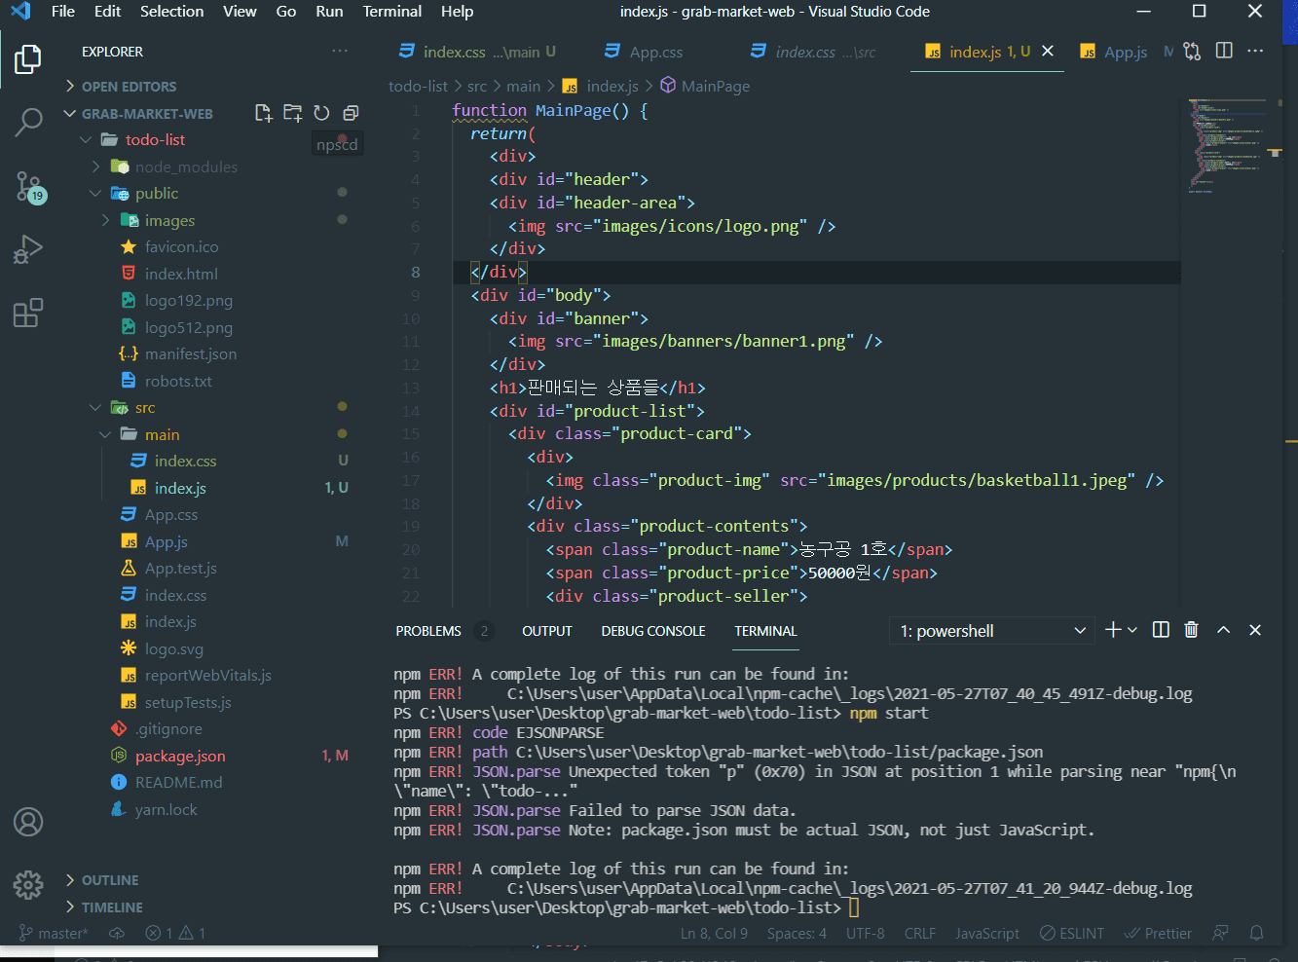Open the Extensions view

tap(28, 313)
